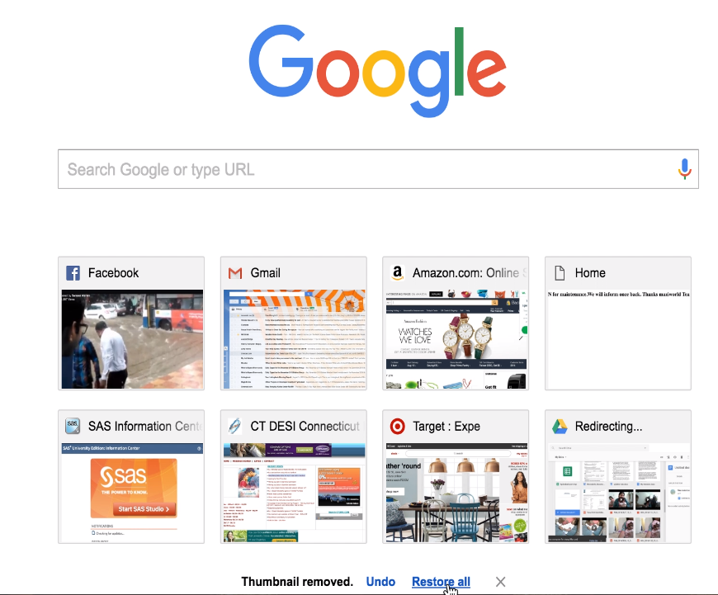This screenshot has width=718, height=595.
Task: Open the Target dining room thumbnail
Action: click(456, 493)
